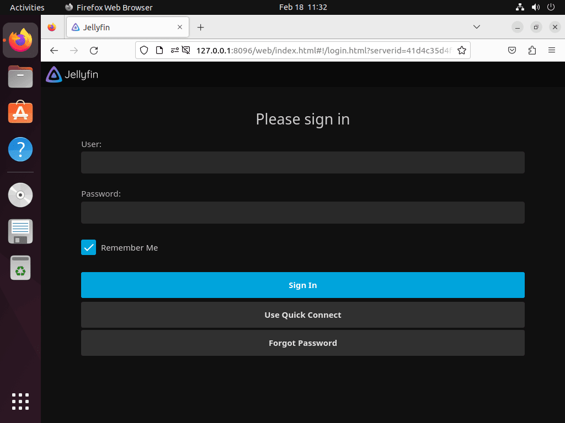Open the system status menu at top right
The width and height of the screenshot is (565, 423).
(550, 7)
